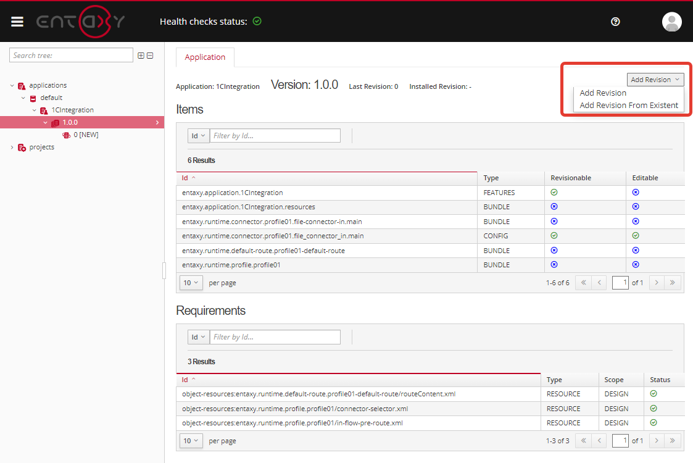Open Items per page dropdown showing 10
This screenshot has height=463, width=693.
click(x=191, y=283)
